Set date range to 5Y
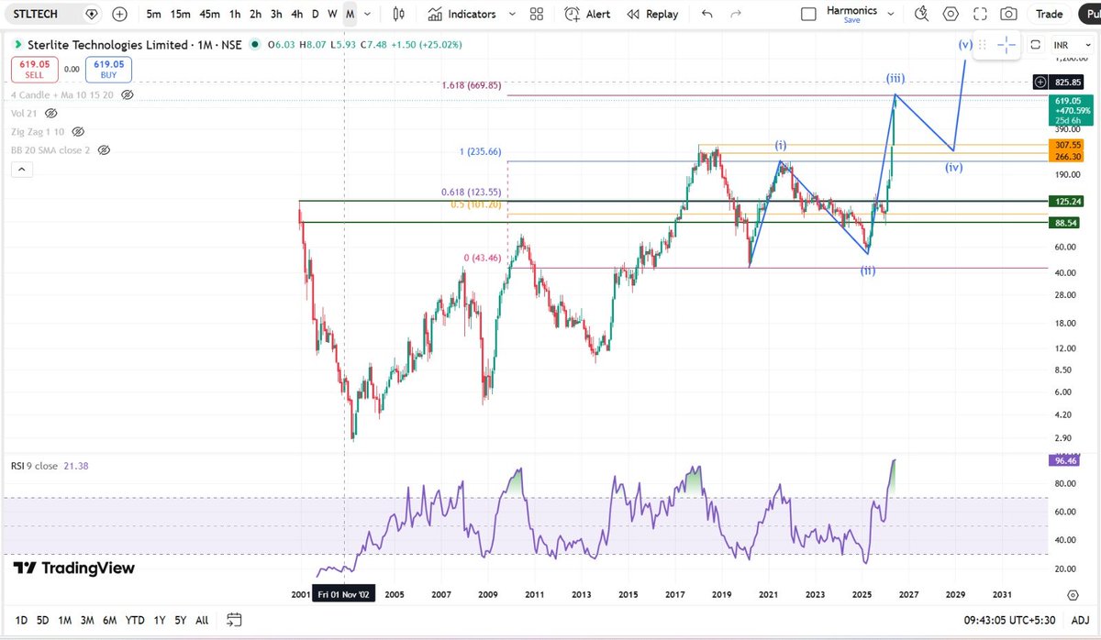This screenshot has width=1101, height=640. pos(180,620)
